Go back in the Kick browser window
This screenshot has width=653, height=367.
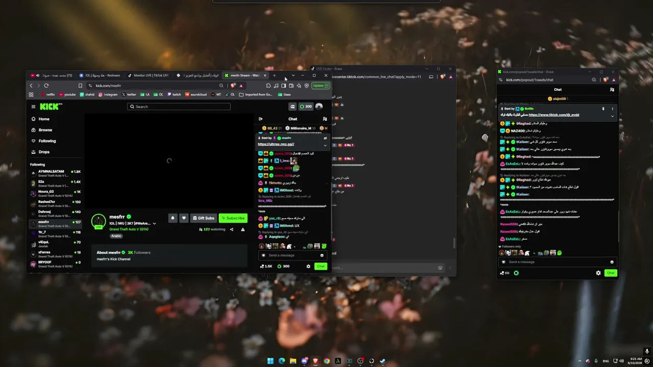tap(31, 86)
